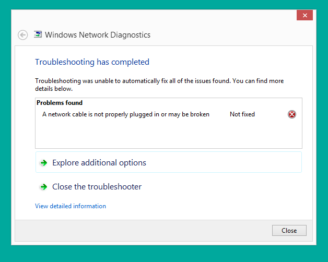Click green arrow next to Explore additional options

pos(44,163)
